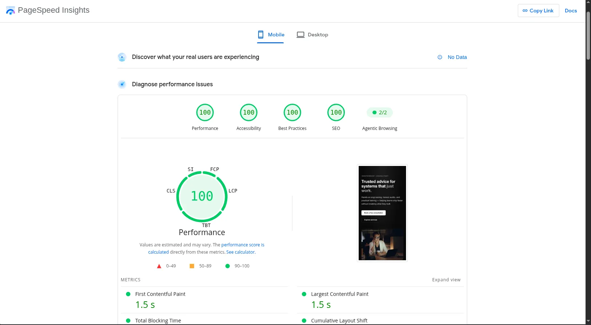Open the Docs link
Image resolution: width=591 pixels, height=325 pixels.
pyautogui.click(x=571, y=11)
